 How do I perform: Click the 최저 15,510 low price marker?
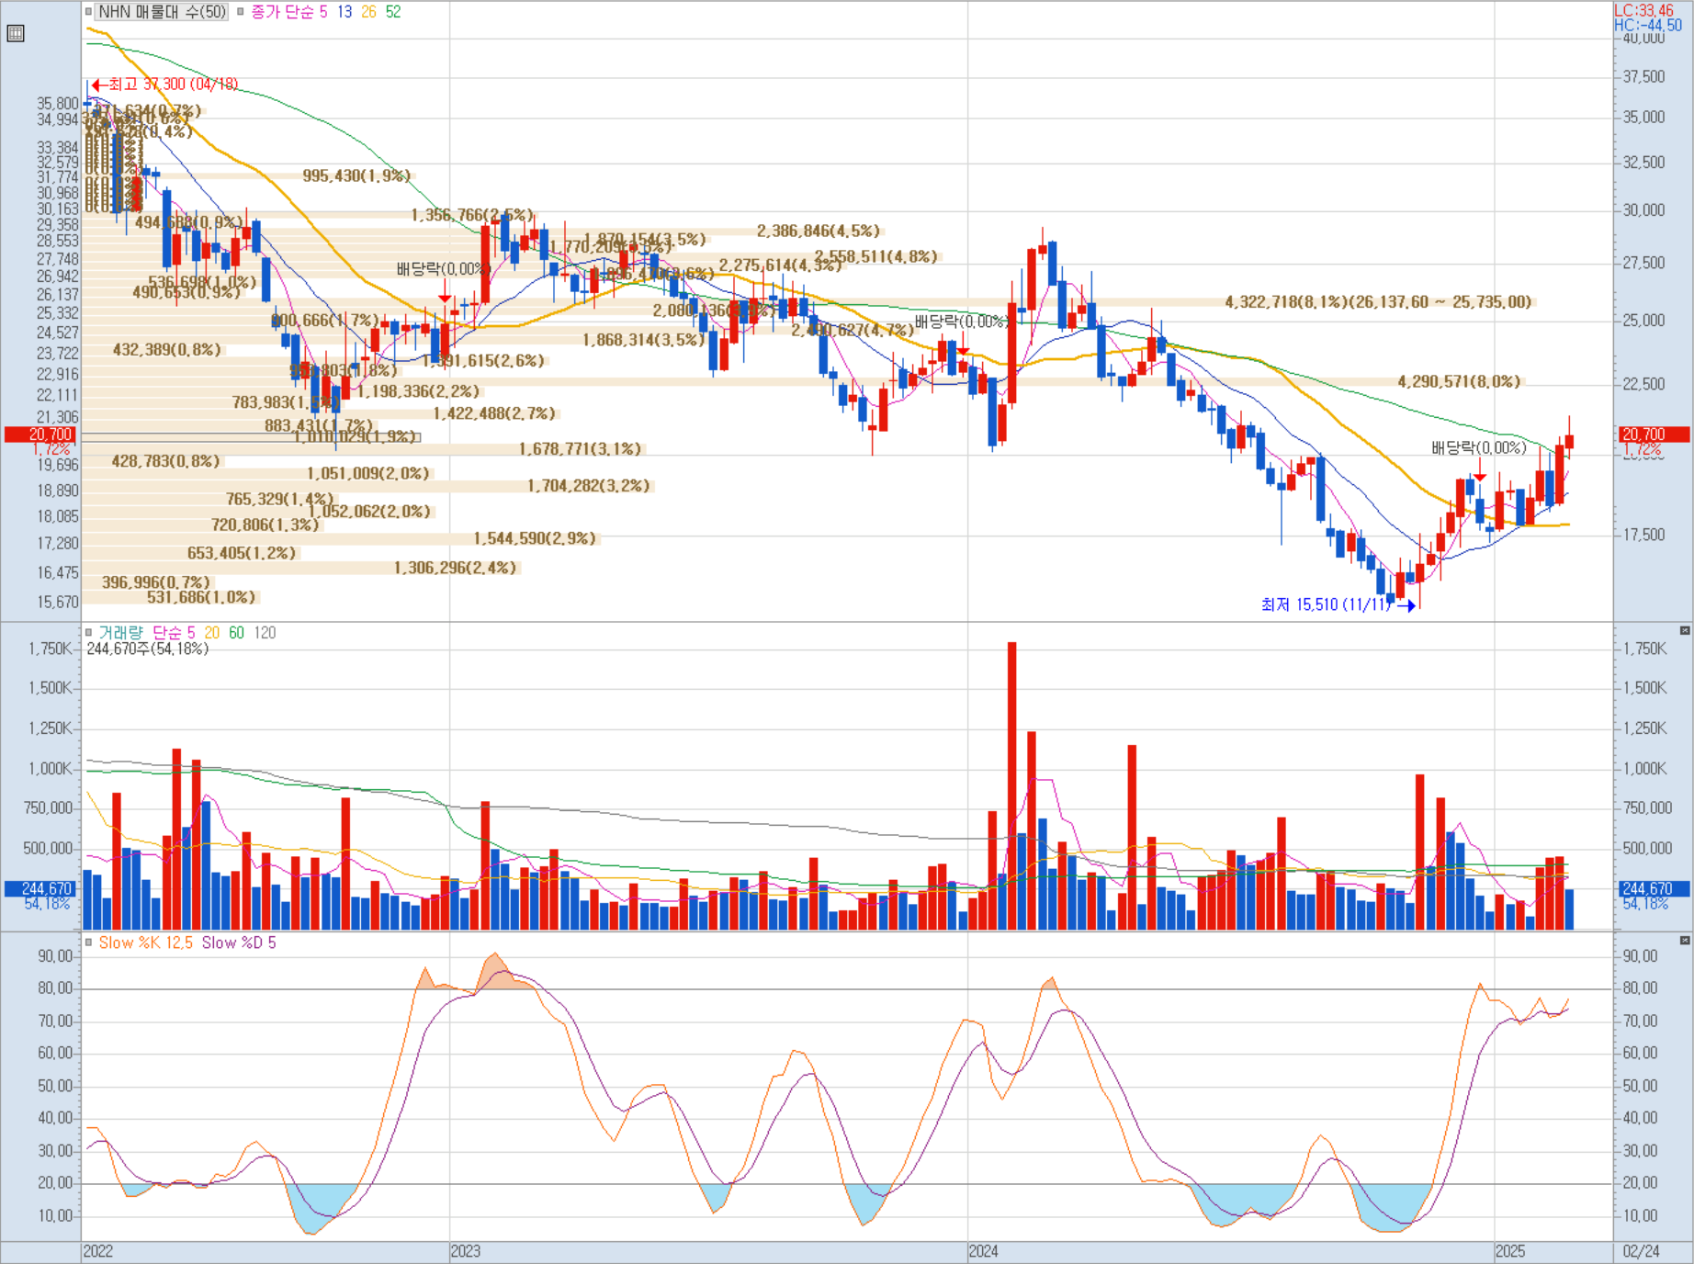point(1327,604)
